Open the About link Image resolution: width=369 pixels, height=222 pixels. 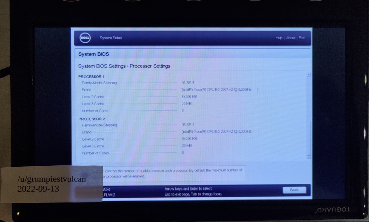pos(290,38)
